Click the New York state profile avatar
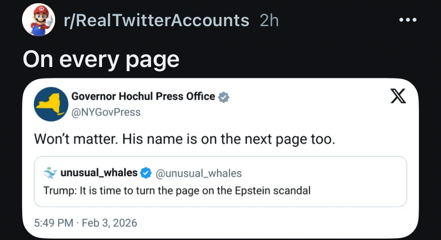The height and width of the screenshot is (240, 441). [x=51, y=104]
